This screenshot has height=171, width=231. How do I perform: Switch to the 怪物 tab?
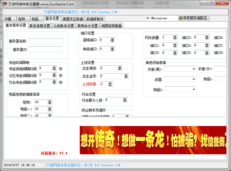point(23,19)
